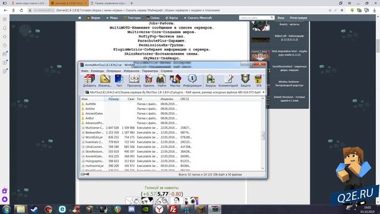Sort file list by Размер column

[112, 99]
